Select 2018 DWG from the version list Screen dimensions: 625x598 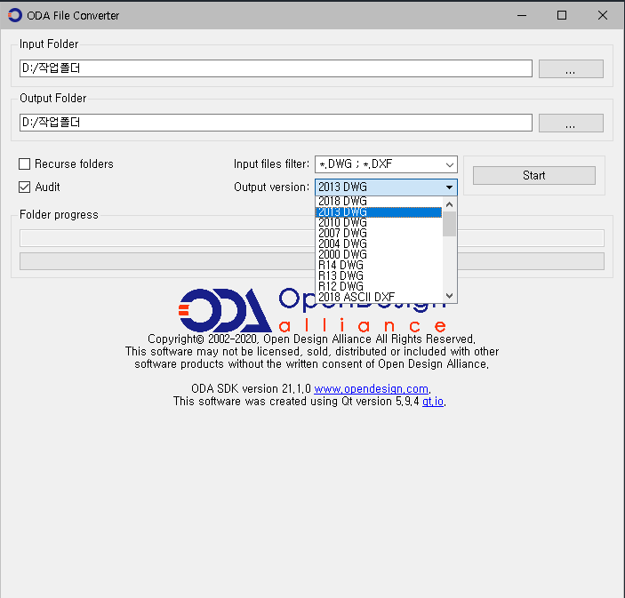[x=379, y=201]
